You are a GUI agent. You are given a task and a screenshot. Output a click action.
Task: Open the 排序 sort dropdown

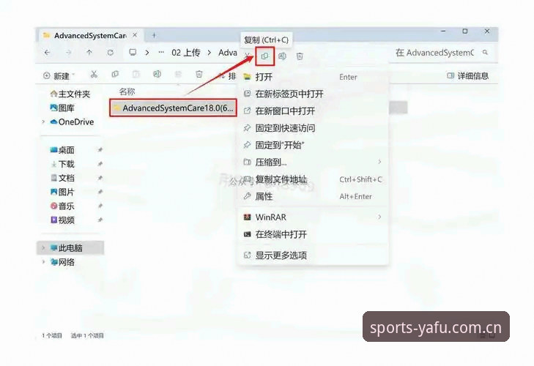click(x=228, y=75)
